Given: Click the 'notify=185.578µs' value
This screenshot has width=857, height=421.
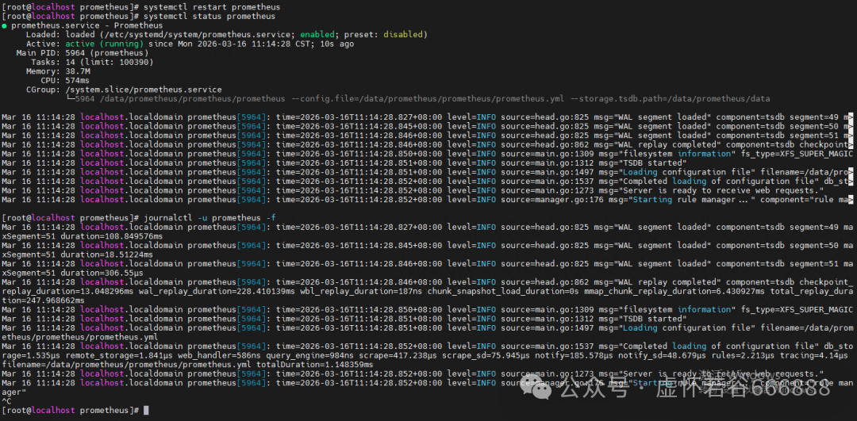Looking at the screenshot, I should coord(574,355).
